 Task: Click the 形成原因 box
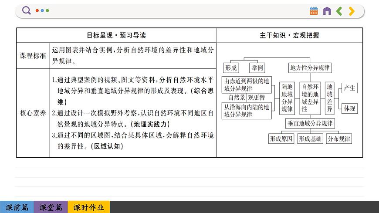click(281, 139)
